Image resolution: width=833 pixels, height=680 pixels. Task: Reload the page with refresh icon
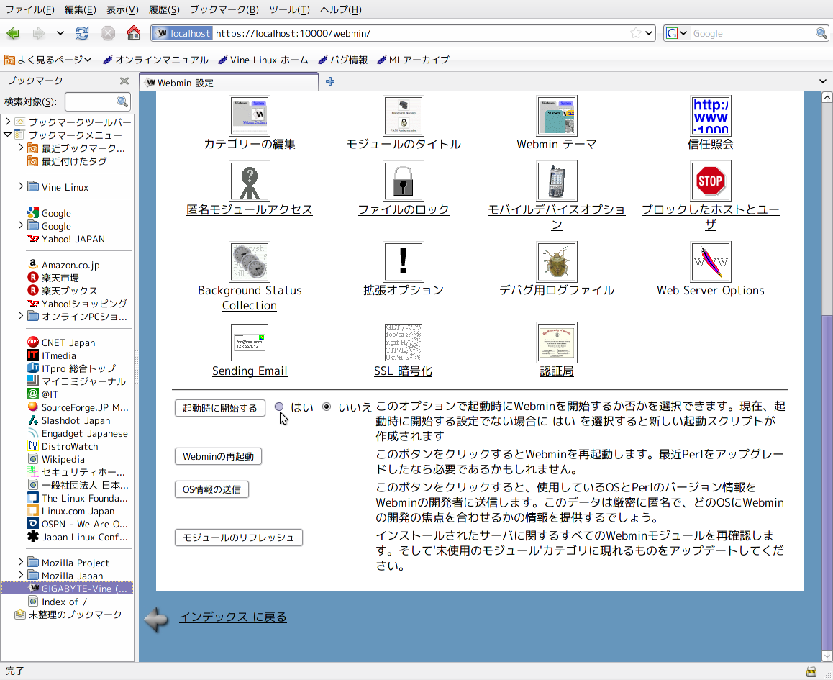pyautogui.click(x=82, y=34)
